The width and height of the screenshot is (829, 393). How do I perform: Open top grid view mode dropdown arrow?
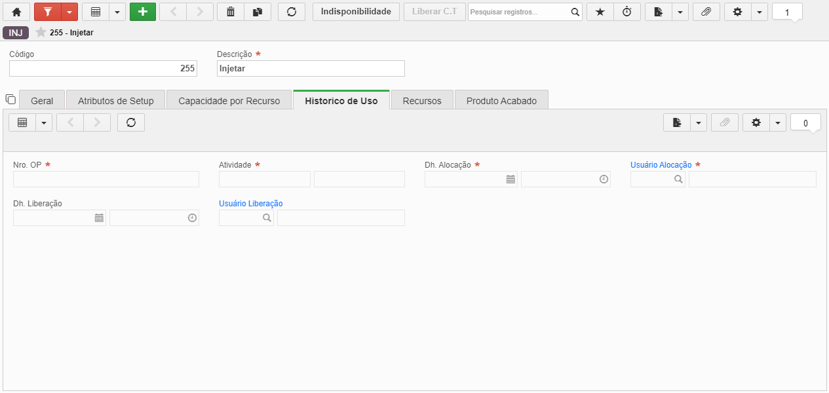click(117, 12)
